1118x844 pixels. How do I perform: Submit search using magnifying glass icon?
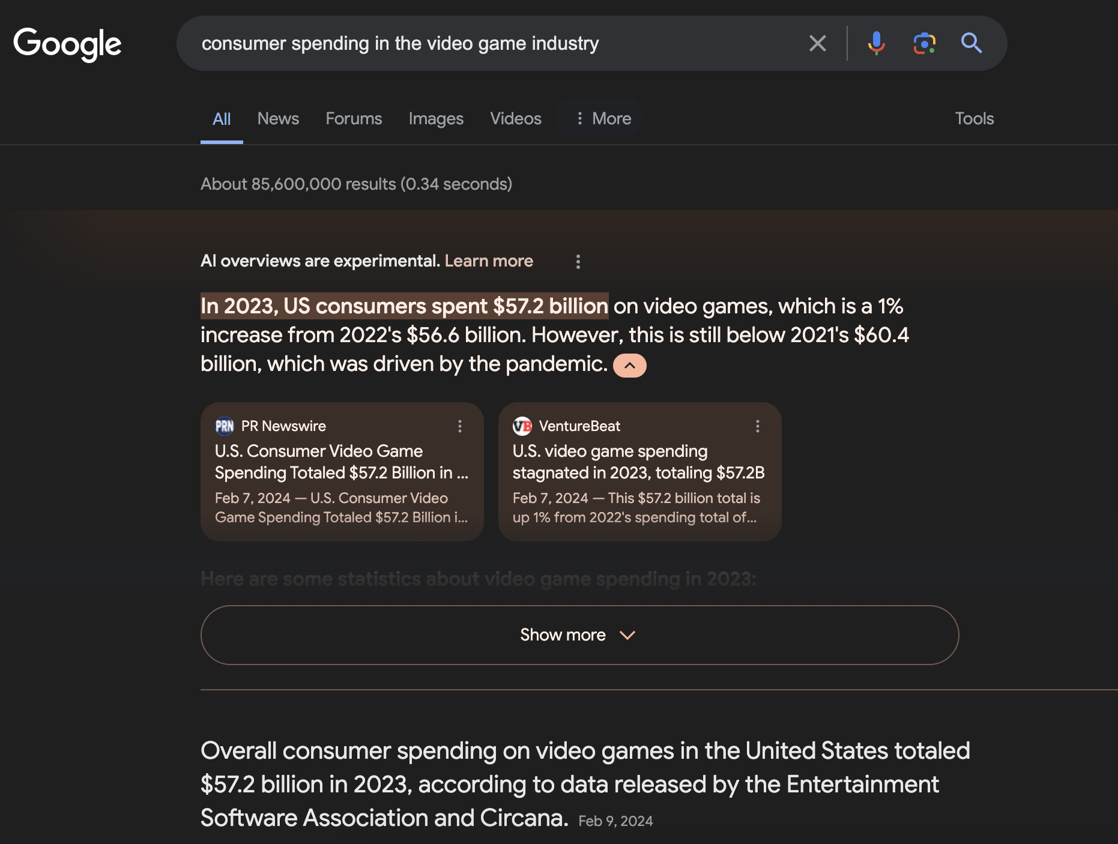(x=971, y=43)
